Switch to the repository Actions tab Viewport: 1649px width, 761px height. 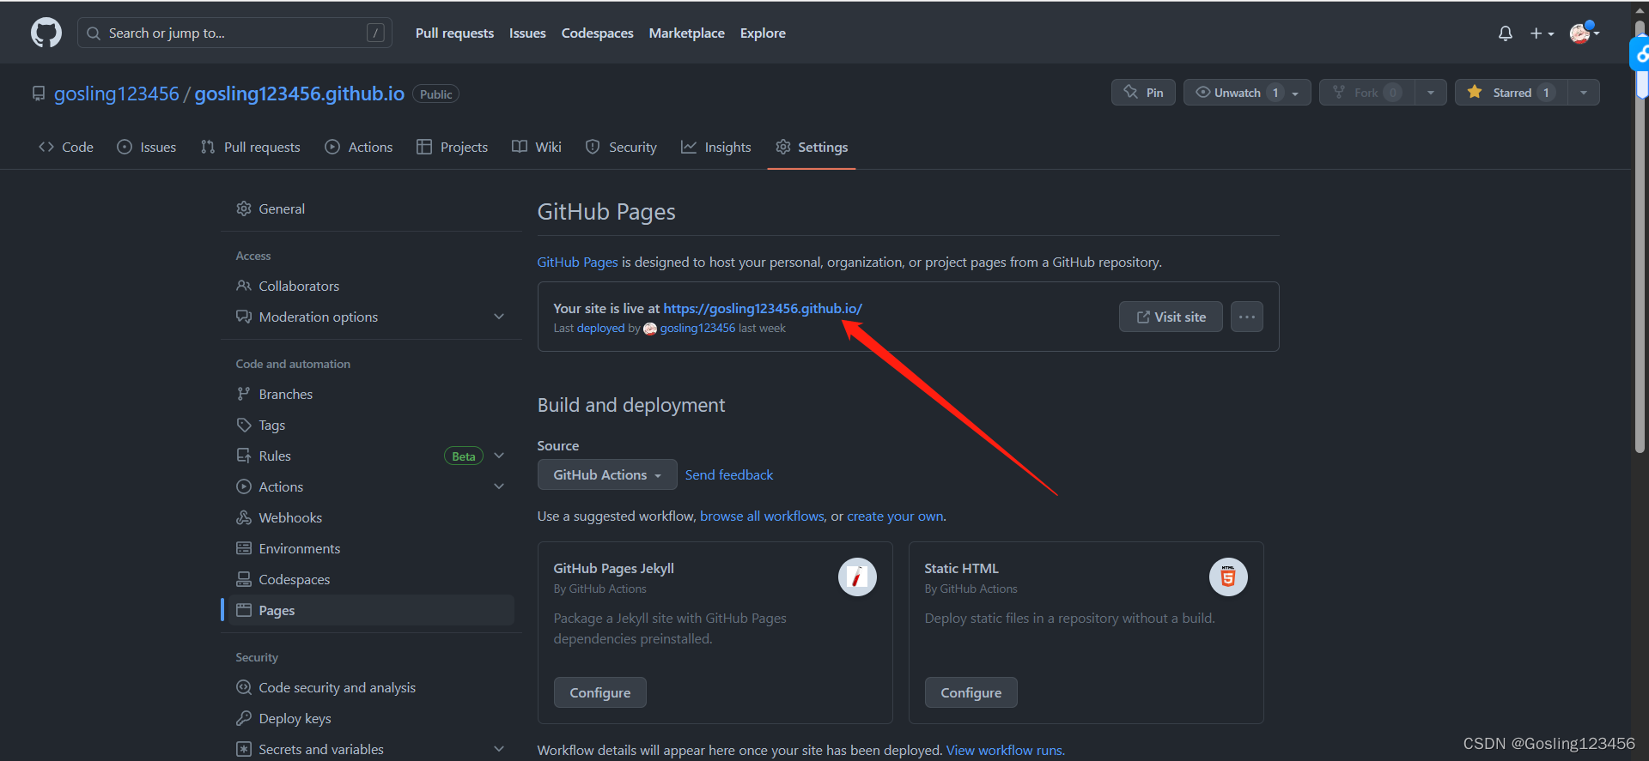coord(359,147)
